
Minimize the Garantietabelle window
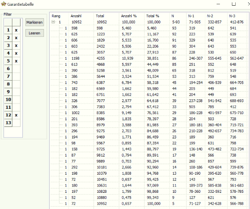tap(218, 4)
